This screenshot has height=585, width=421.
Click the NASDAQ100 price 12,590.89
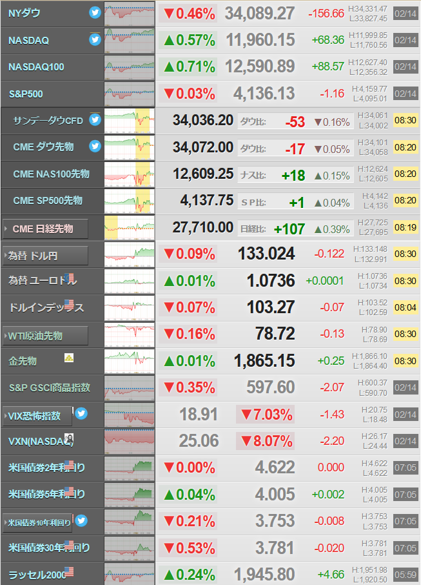click(x=260, y=67)
